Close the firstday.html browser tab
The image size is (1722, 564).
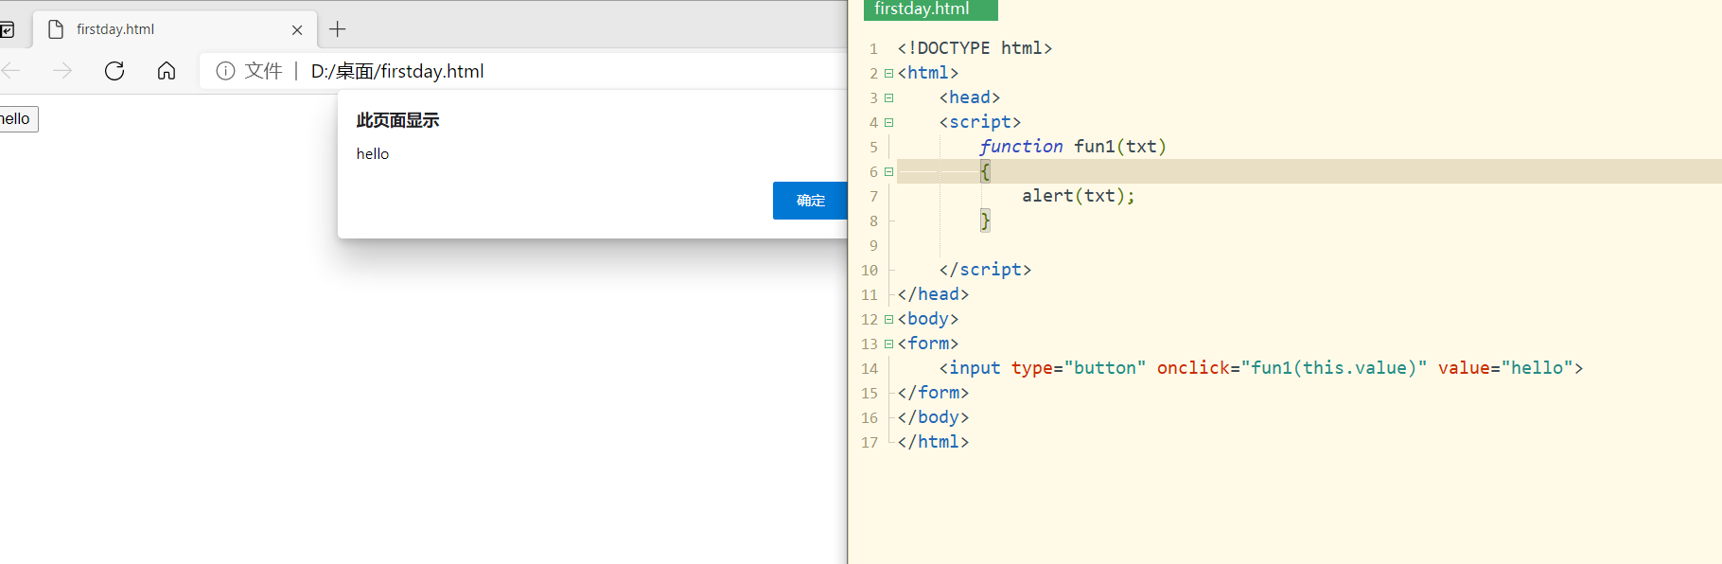(297, 30)
